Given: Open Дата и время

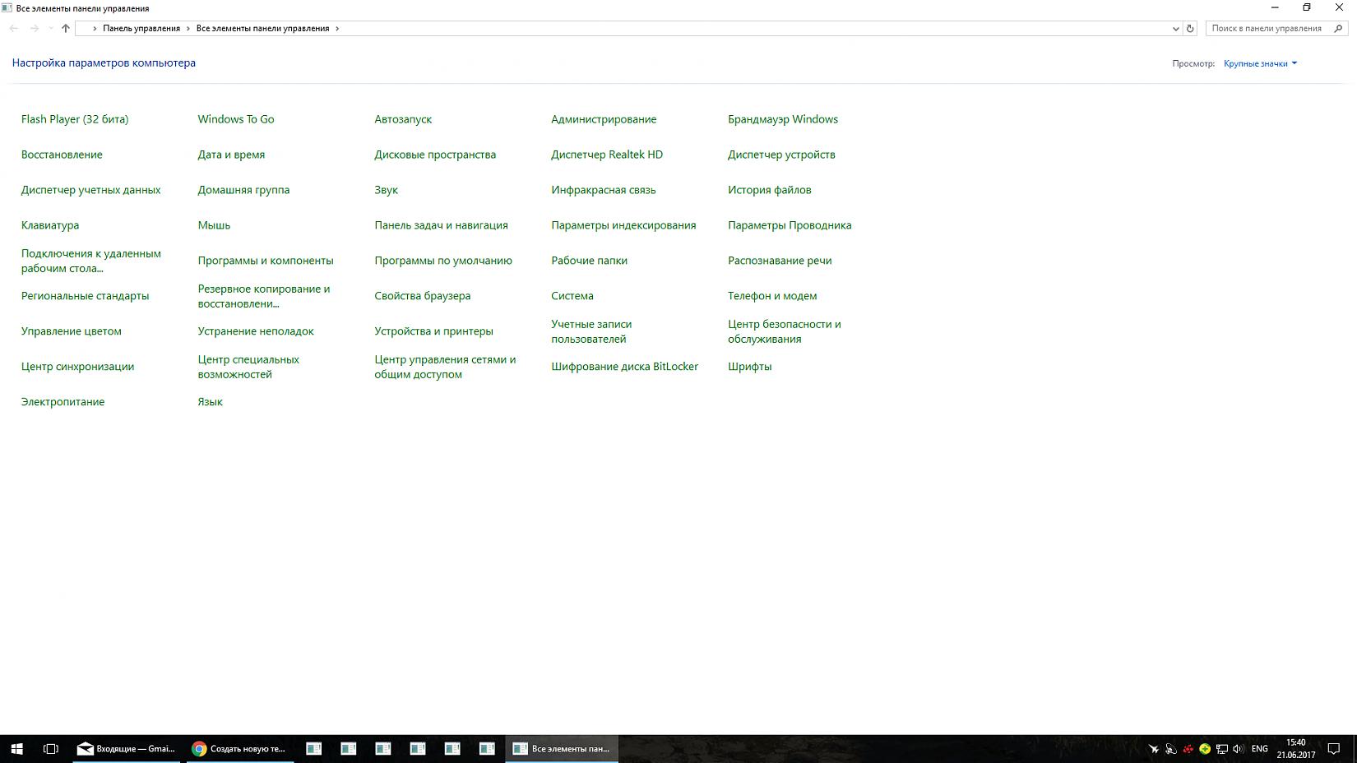Looking at the screenshot, I should 231,155.
